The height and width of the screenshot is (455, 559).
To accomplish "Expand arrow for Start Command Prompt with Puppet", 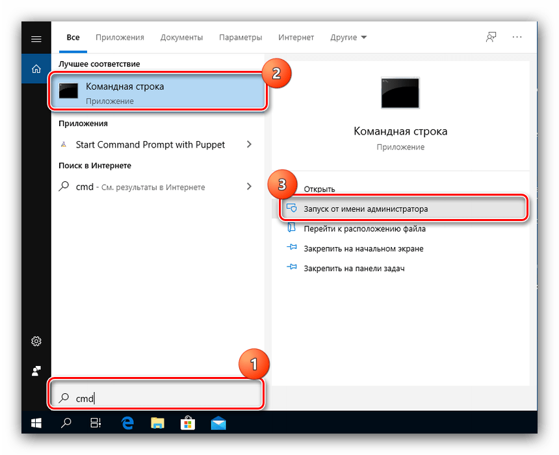I will coord(249,144).
